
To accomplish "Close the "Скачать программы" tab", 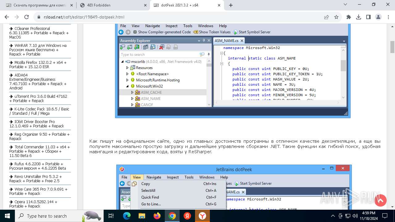I will click(x=71, y=5).
